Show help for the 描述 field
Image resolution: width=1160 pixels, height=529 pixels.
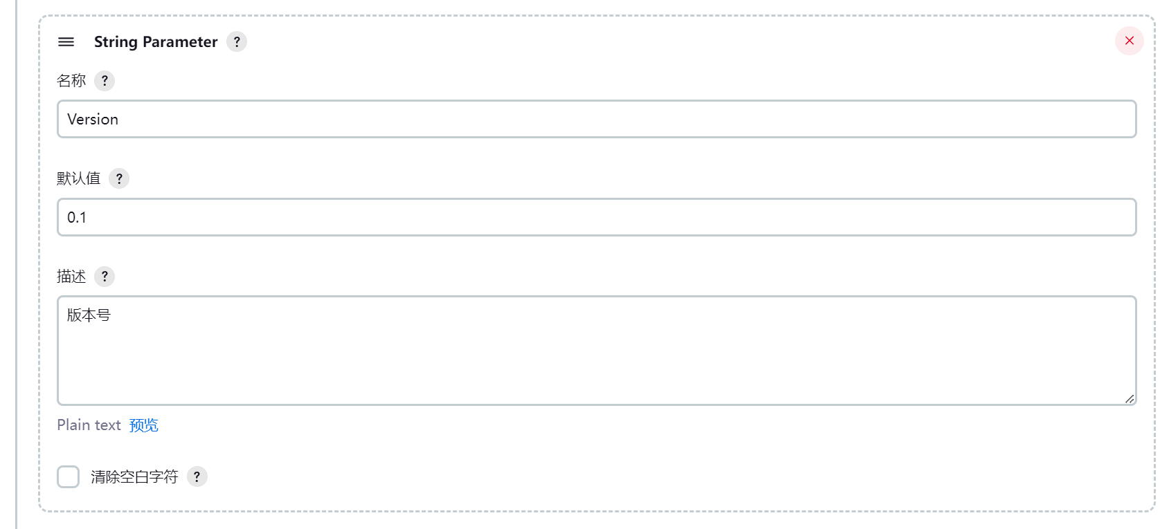coord(105,277)
